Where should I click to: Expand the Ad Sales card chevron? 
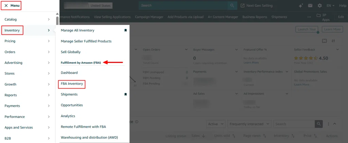237,94
